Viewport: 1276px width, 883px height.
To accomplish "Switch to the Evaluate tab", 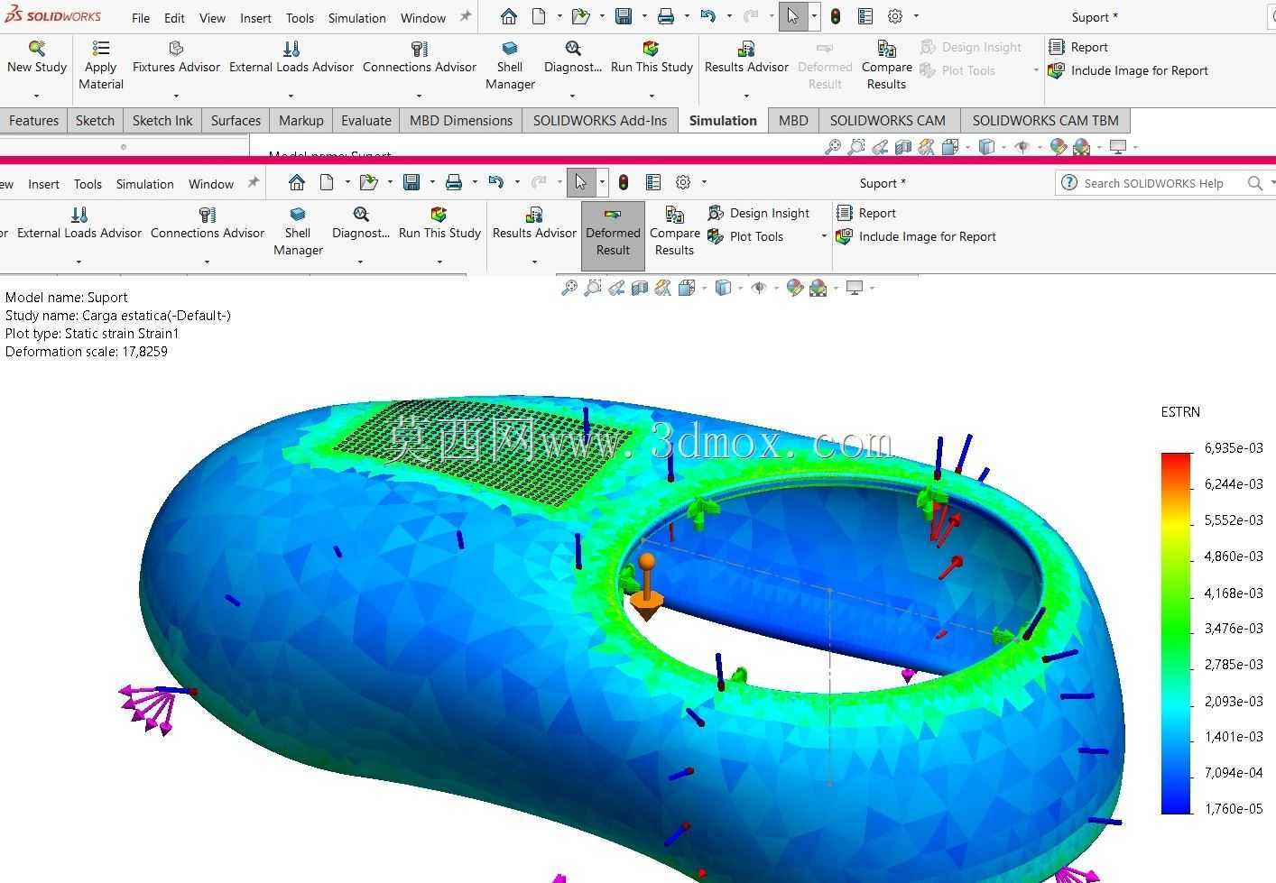I will click(366, 120).
